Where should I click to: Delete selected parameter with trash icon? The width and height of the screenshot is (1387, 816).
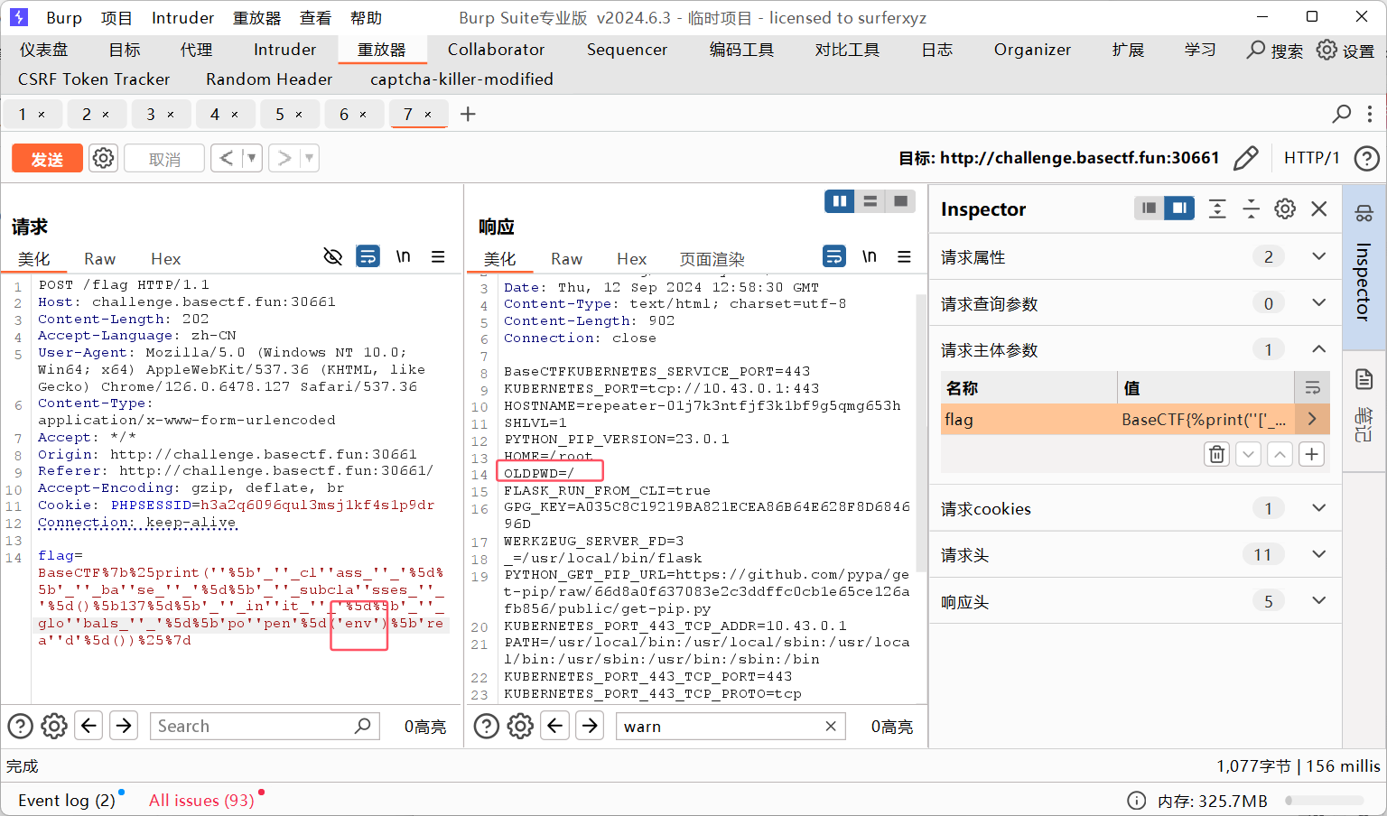pos(1216,454)
